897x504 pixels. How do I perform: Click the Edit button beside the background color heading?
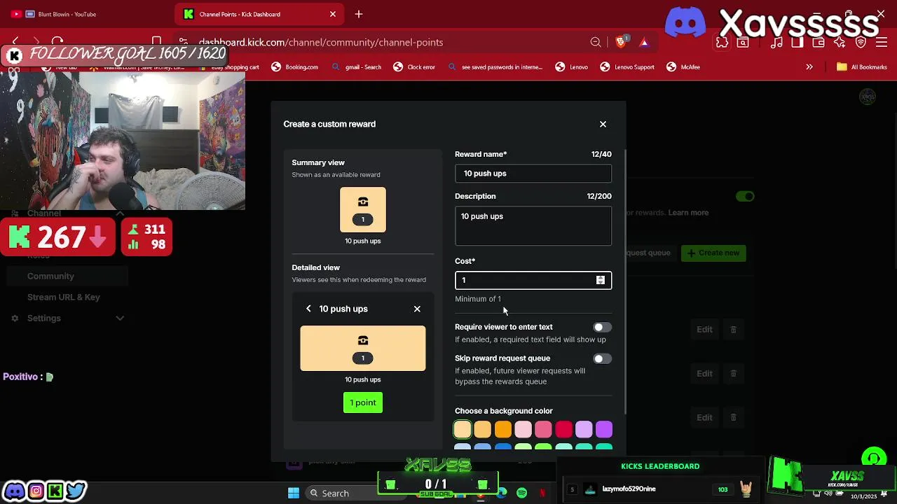click(x=704, y=417)
